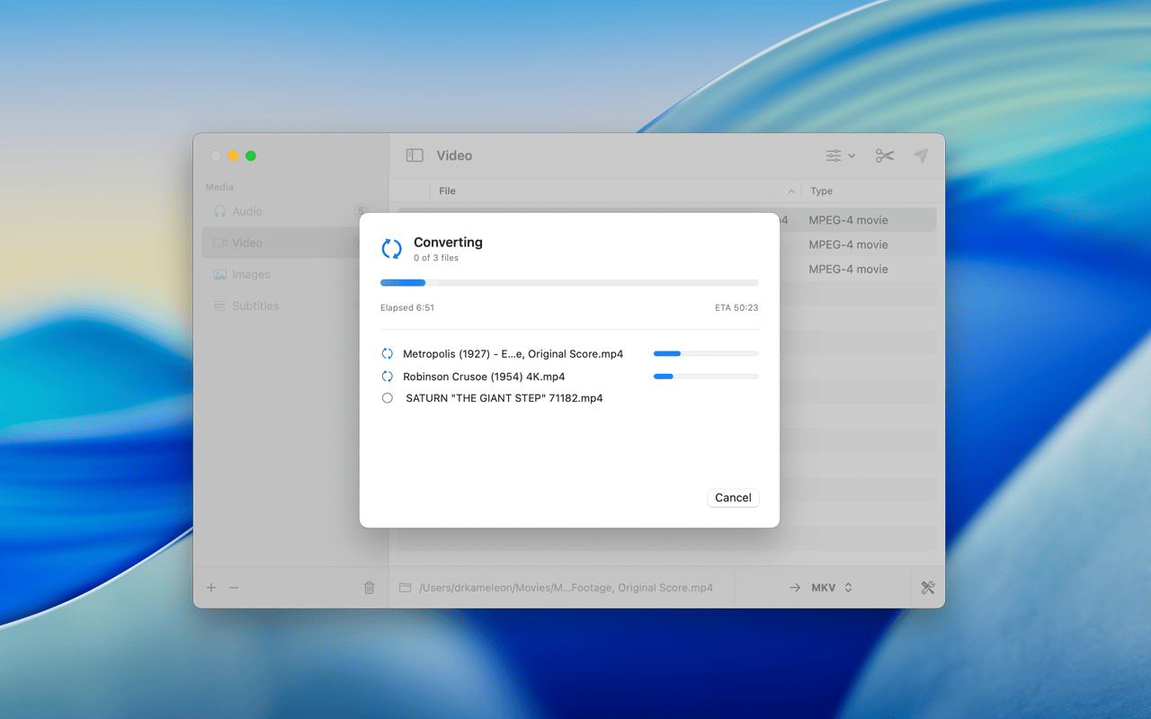Toggle the sidebar with the toolbar icon
1151x719 pixels.
click(x=415, y=155)
